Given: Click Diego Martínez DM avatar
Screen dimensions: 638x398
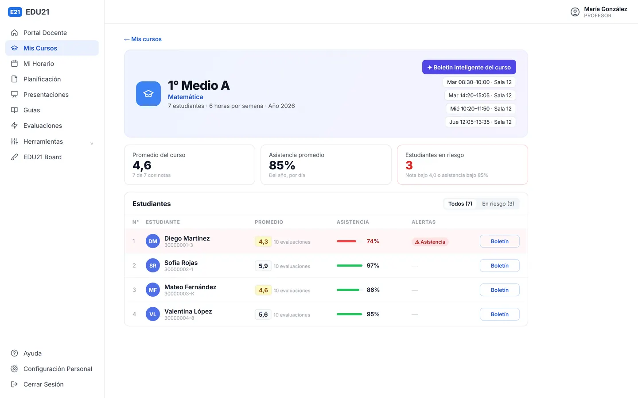Looking at the screenshot, I should tap(153, 241).
